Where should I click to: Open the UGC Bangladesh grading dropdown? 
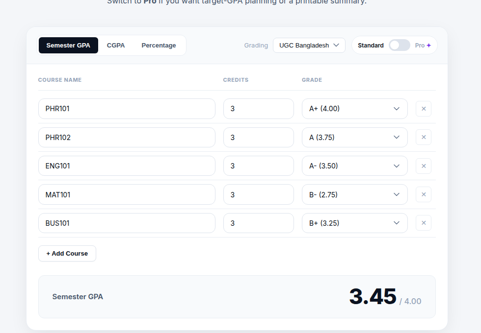coord(309,45)
